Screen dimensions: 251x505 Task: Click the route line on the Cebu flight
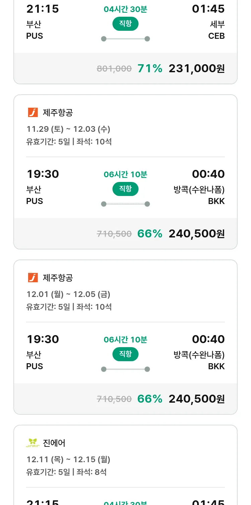coord(125,39)
